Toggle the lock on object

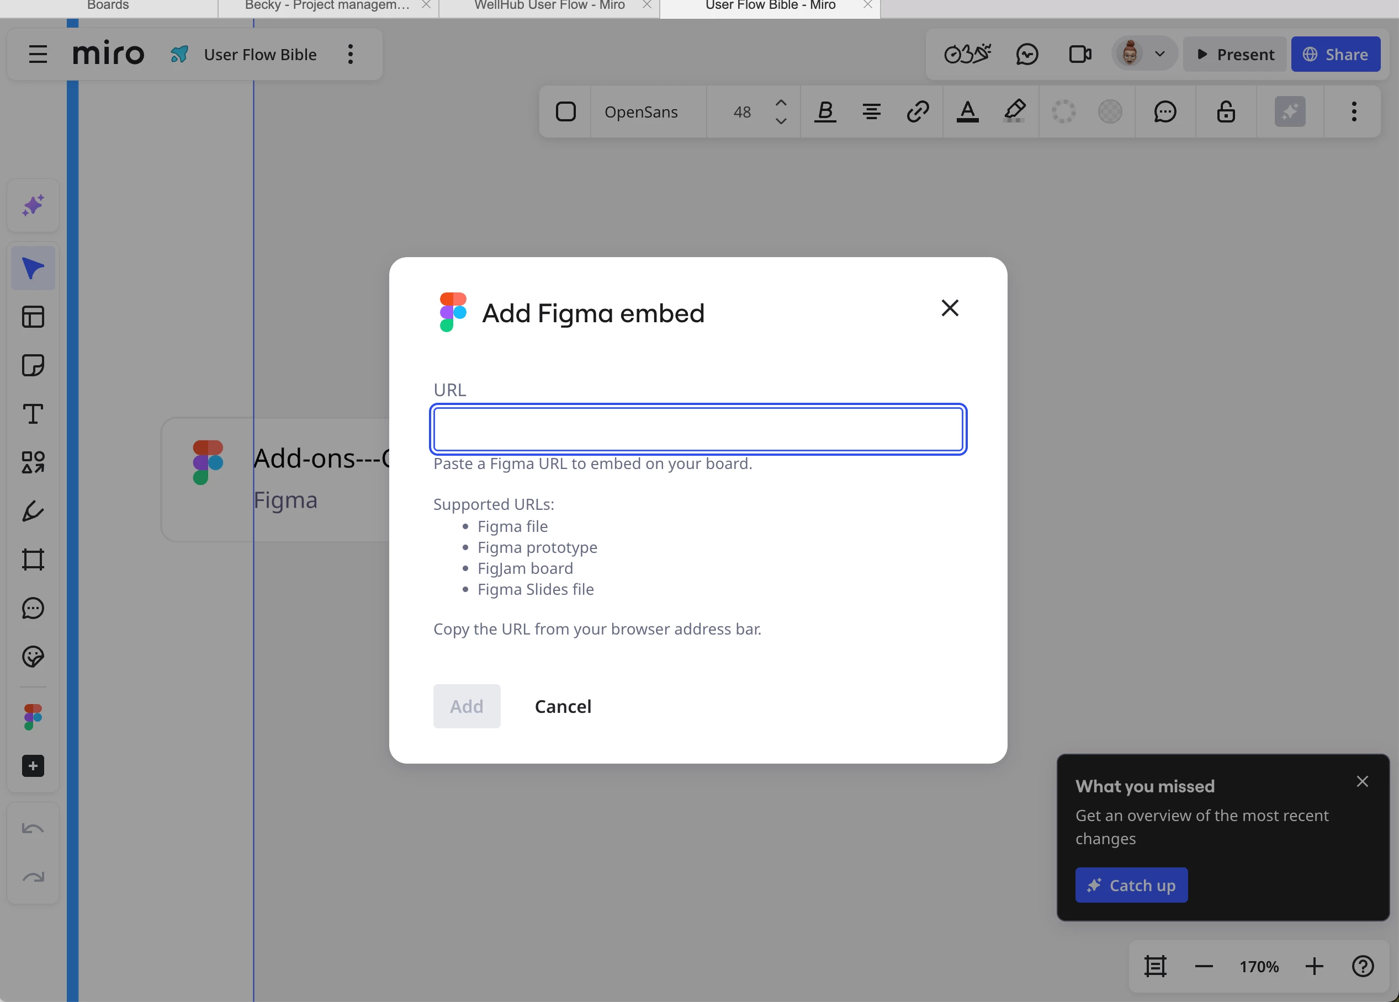click(1226, 111)
